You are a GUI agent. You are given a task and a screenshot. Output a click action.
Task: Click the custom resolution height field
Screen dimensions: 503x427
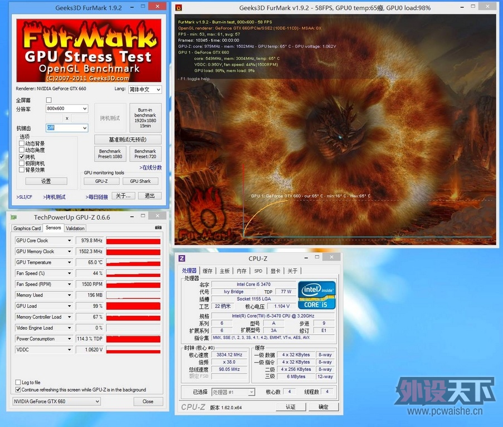coord(80,118)
